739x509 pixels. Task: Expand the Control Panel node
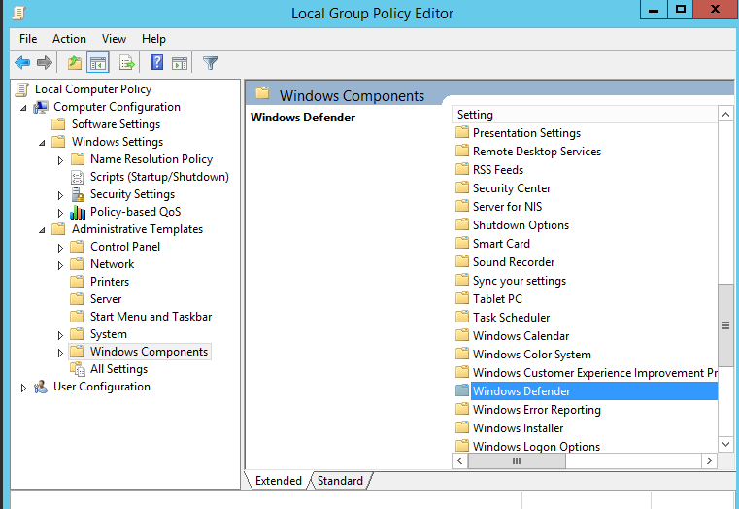(x=60, y=248)
